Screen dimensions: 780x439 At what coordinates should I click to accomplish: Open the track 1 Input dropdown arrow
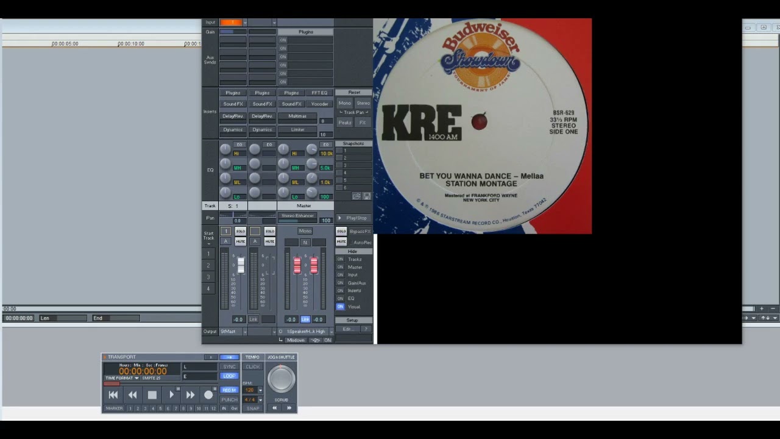click(x=245, y=23)
